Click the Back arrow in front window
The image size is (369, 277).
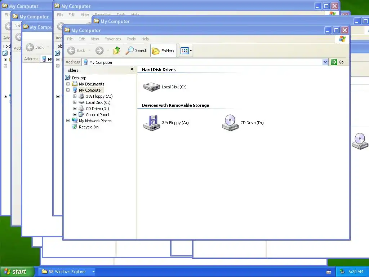click(71, 50)
